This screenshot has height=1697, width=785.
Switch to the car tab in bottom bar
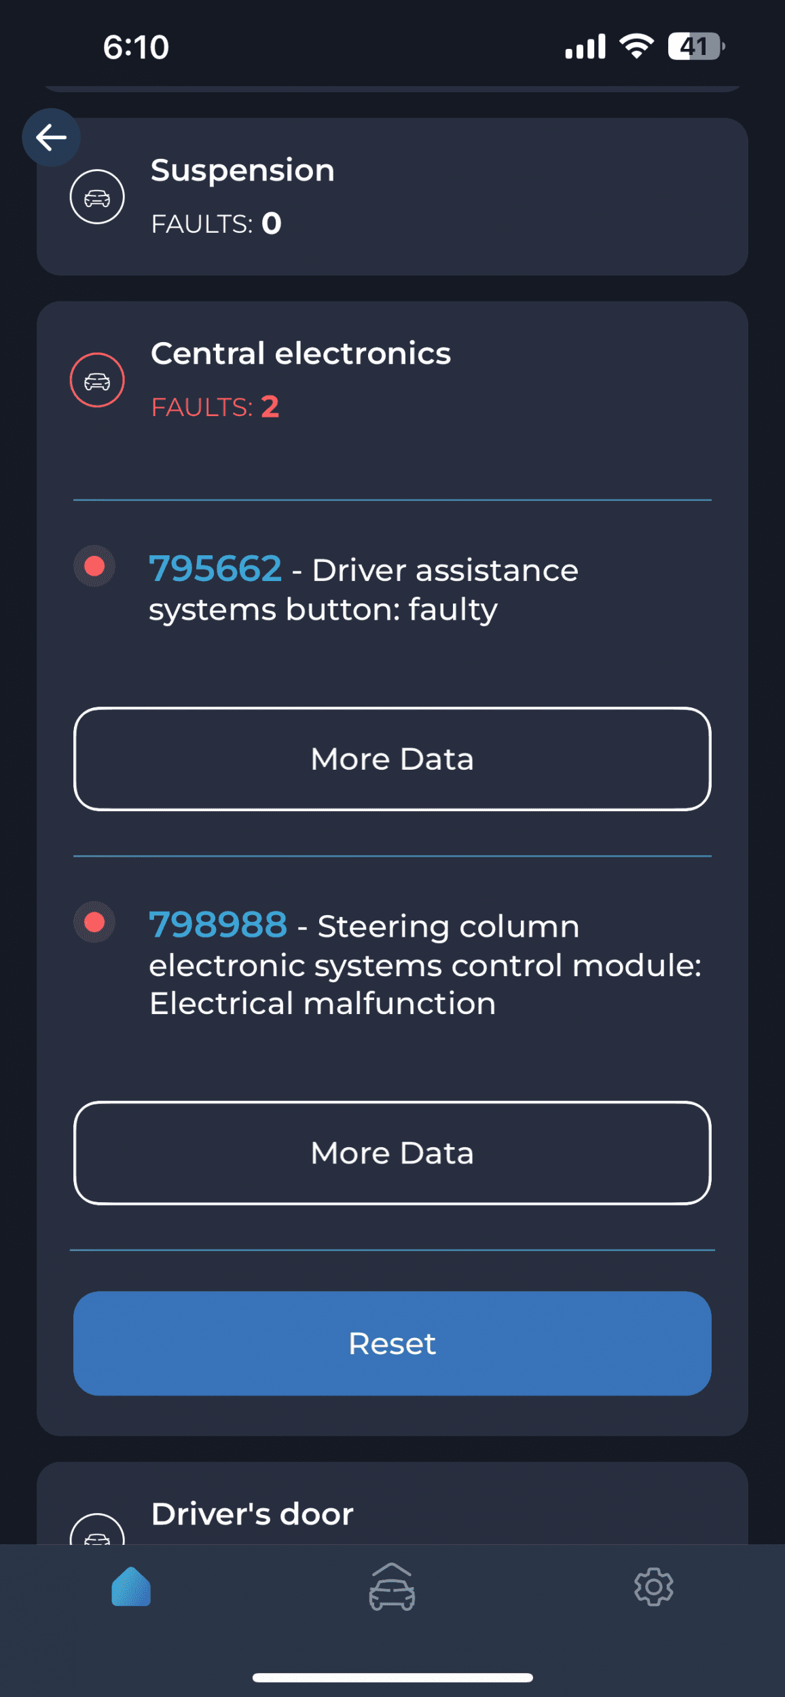(392, 1587)
